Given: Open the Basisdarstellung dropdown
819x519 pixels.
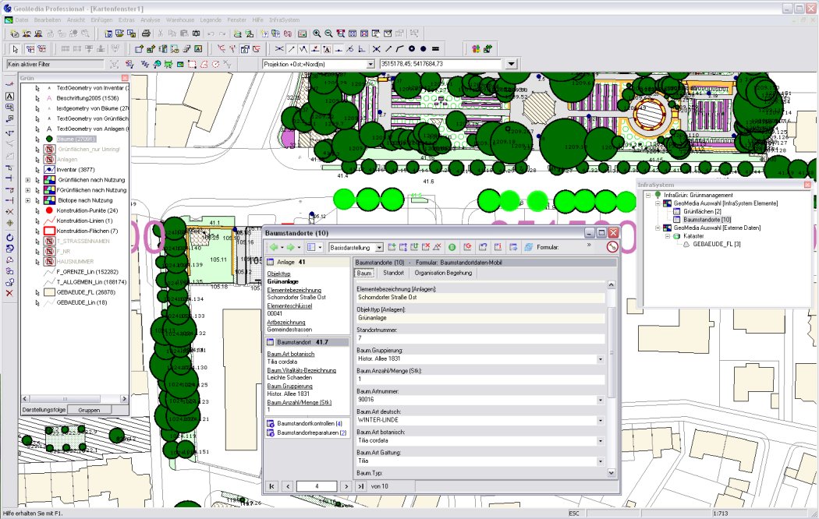Looking at the screenshot, I should point(380,247).
